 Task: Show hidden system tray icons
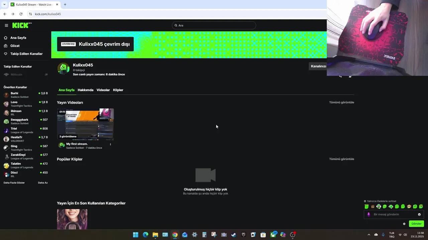(x=369, y=235)
